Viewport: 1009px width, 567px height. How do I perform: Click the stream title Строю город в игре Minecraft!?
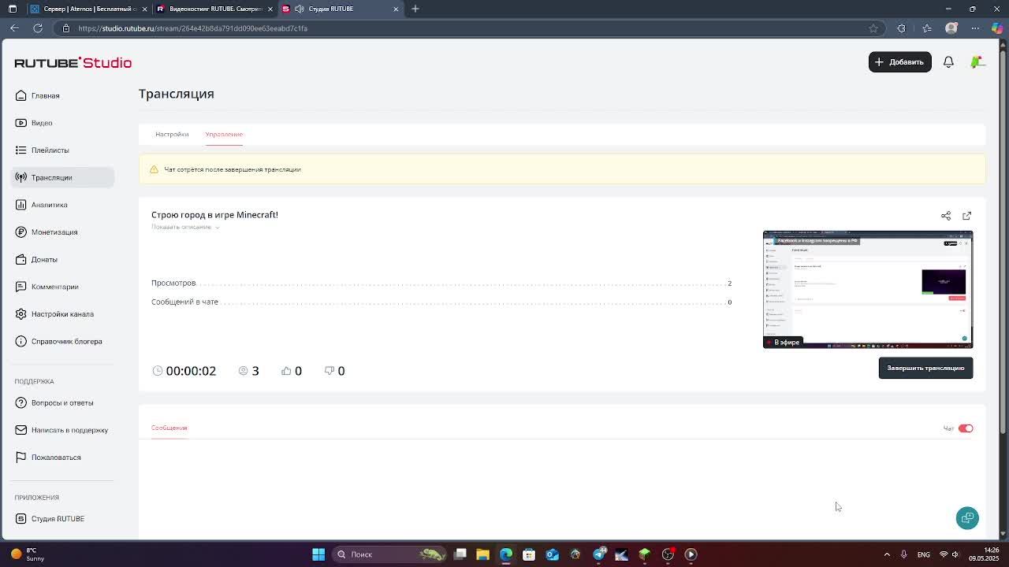point(214,214)
